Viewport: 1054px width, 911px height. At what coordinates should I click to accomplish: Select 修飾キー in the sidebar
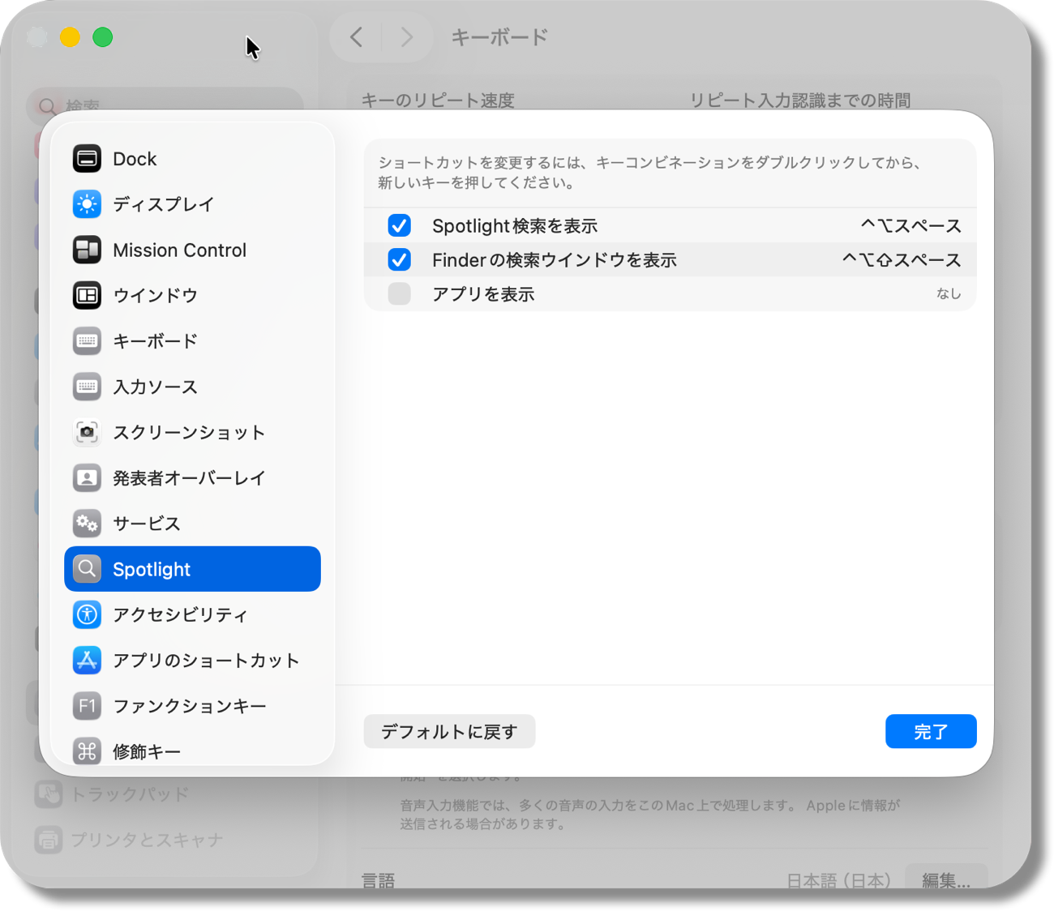[148, 751]
